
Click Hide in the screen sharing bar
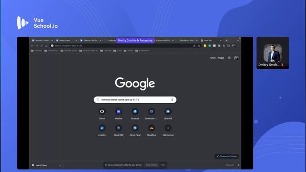163,165
